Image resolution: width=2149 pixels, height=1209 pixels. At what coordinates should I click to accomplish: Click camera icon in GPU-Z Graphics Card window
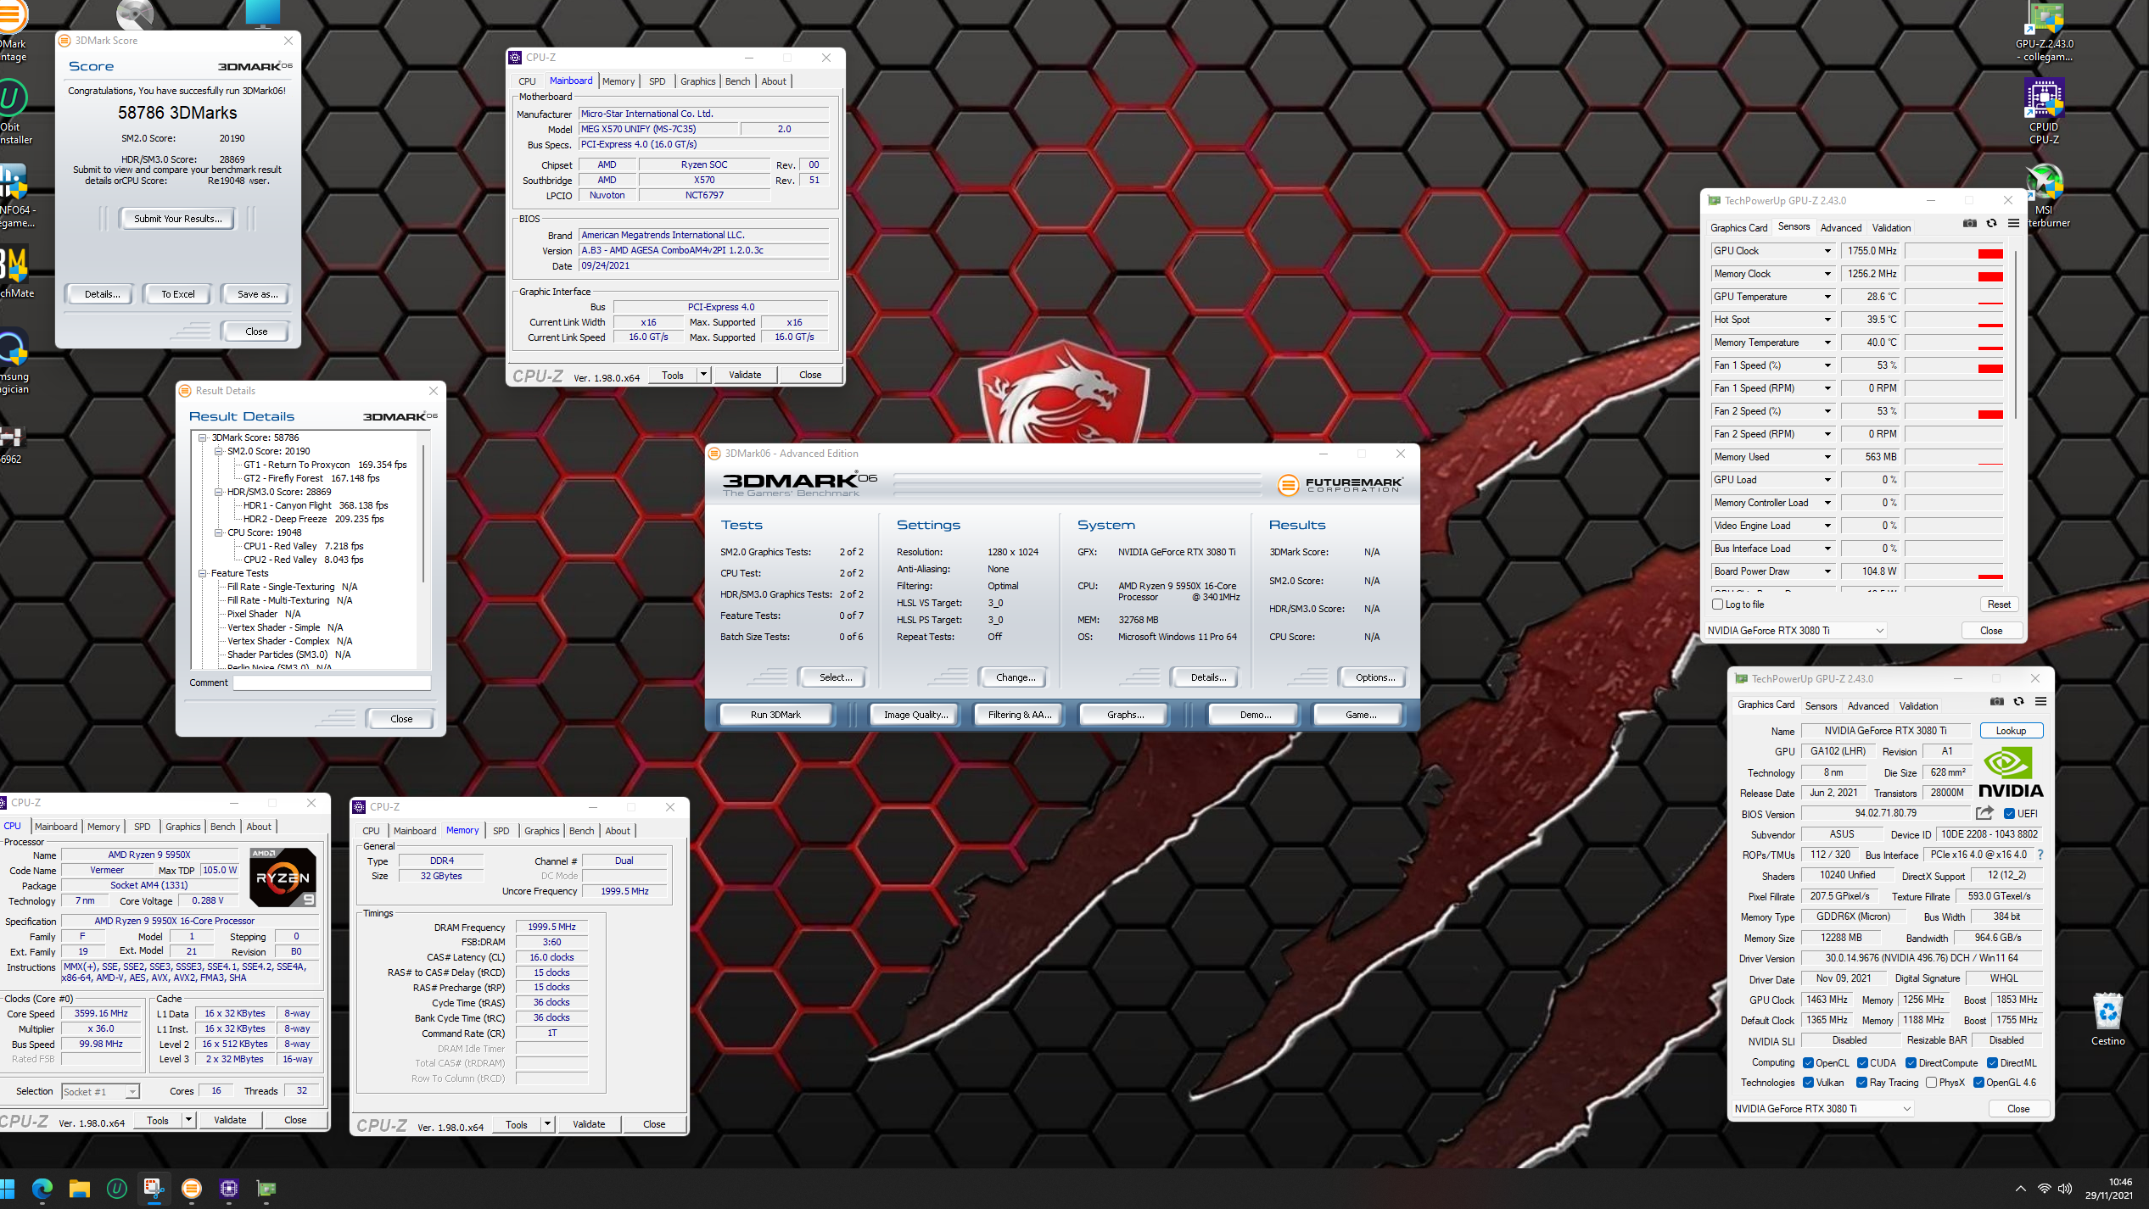tap(1996, 702)
